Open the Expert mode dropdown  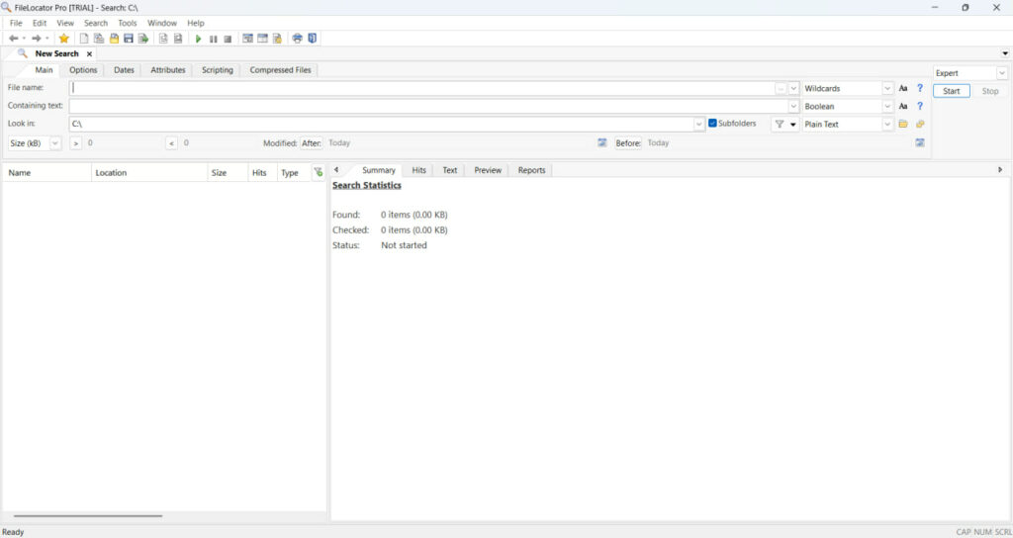click(x=1001, y=73)
